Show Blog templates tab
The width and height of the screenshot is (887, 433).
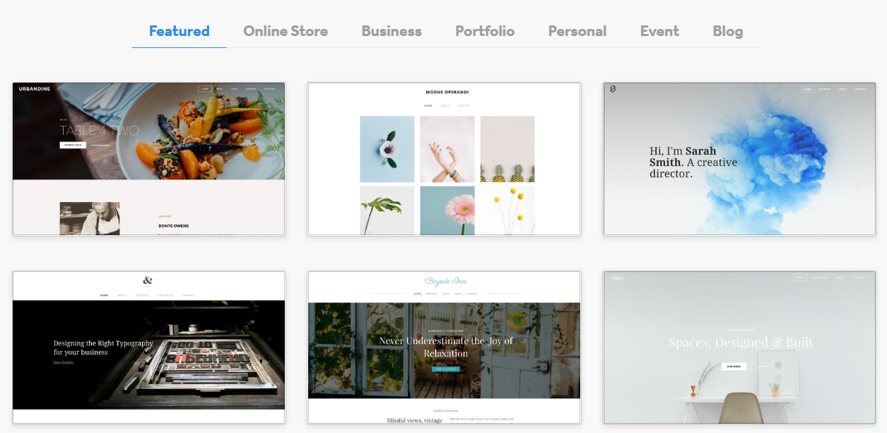728,31
